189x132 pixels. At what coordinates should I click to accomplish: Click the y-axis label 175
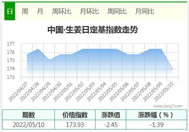pyautogui.click(x=11, y=60)
